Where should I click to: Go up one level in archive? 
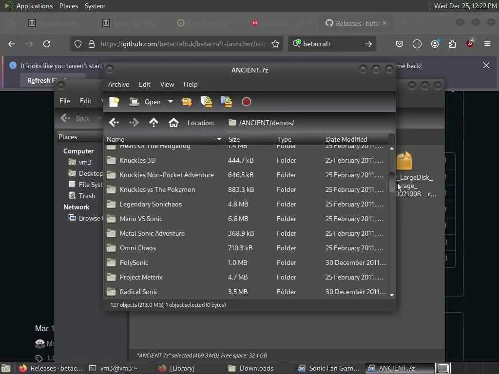click(154, 122)
